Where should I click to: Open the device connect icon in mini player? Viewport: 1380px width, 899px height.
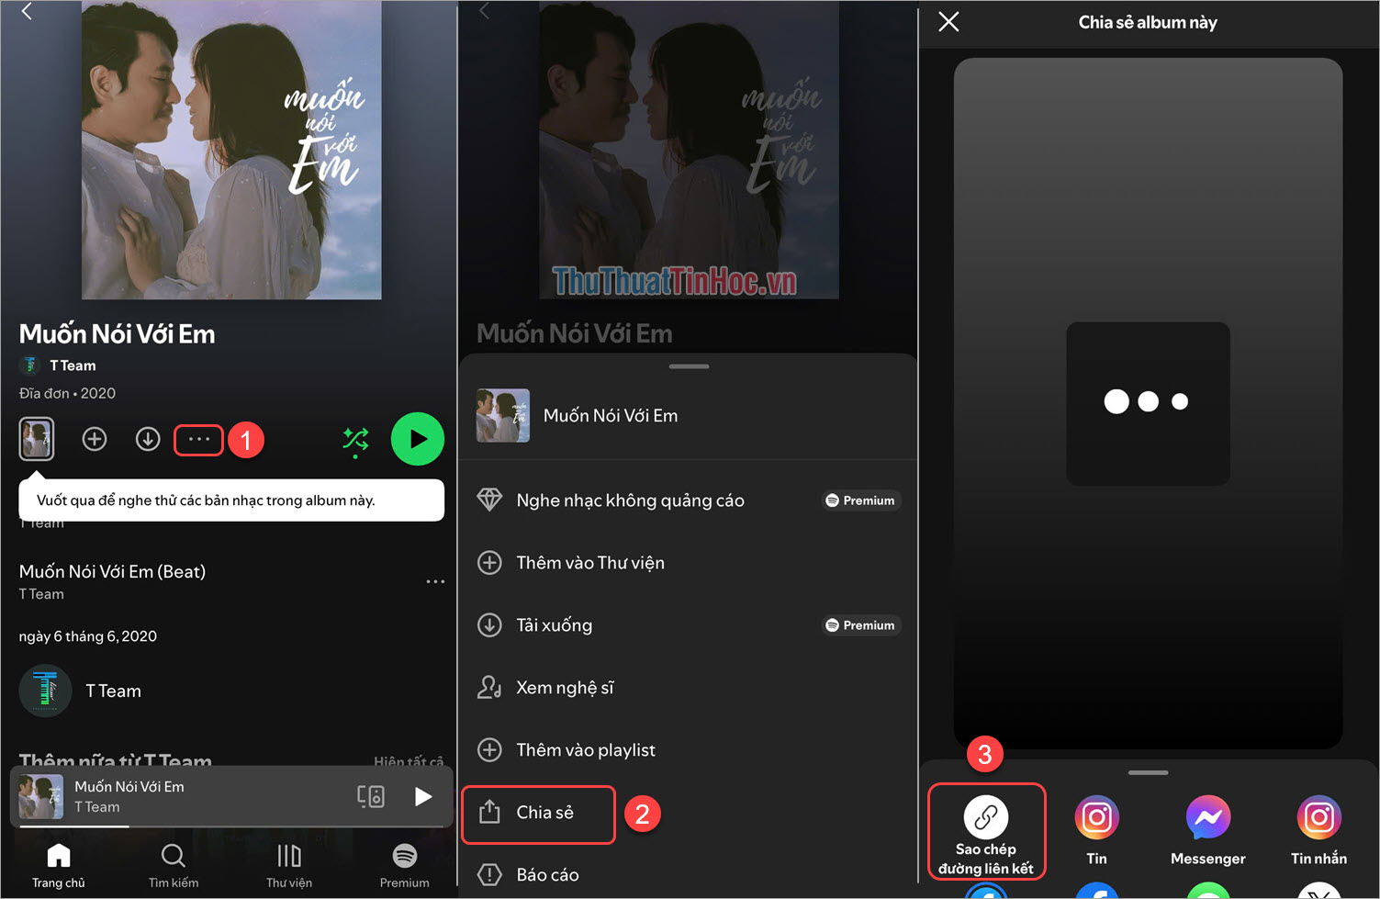[371, 796]
